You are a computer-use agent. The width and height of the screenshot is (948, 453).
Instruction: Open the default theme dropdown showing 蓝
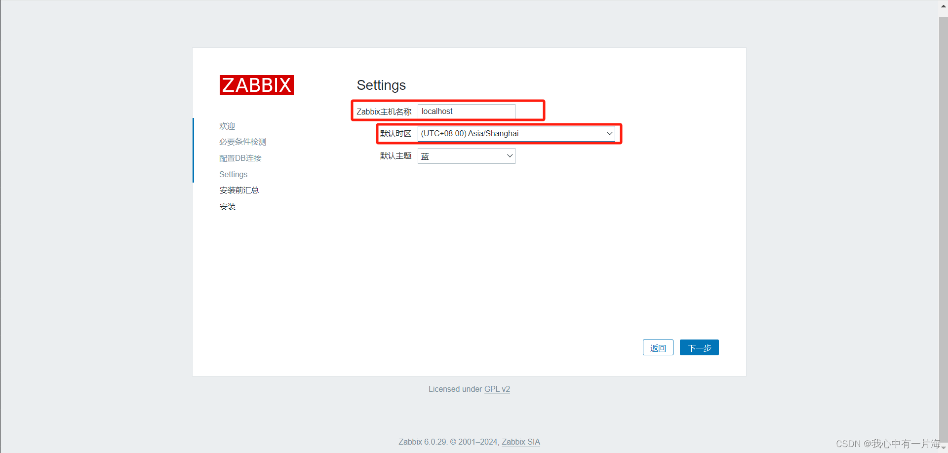coord(467,156)
